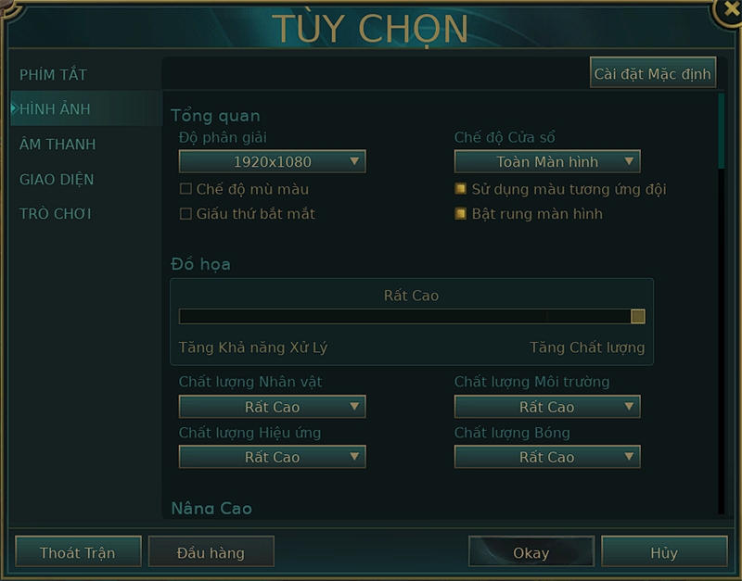This screenshot has width=742, height=581.
Task: Click the Thoát Trận button
Action: (x=78, y=551)
